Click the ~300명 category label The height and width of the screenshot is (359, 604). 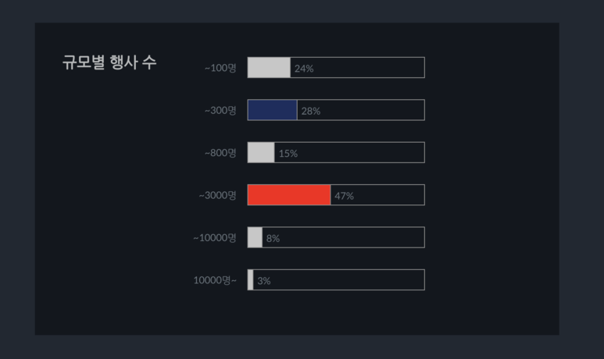pyautogui.click(x=220, y=111)
